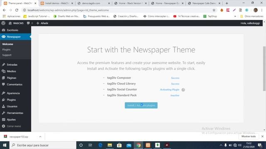
Task: Go back in the browser
Action: pyautogui.click(x=4, y=10)
